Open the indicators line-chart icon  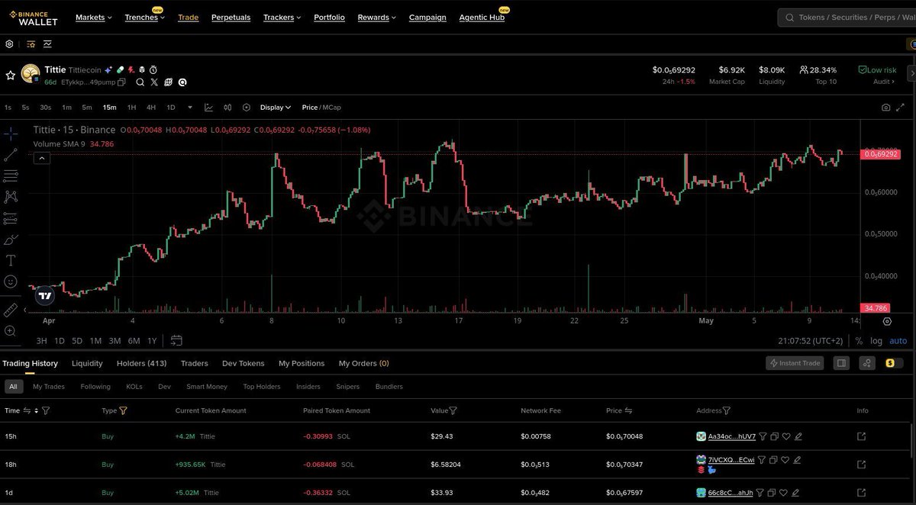208,108
